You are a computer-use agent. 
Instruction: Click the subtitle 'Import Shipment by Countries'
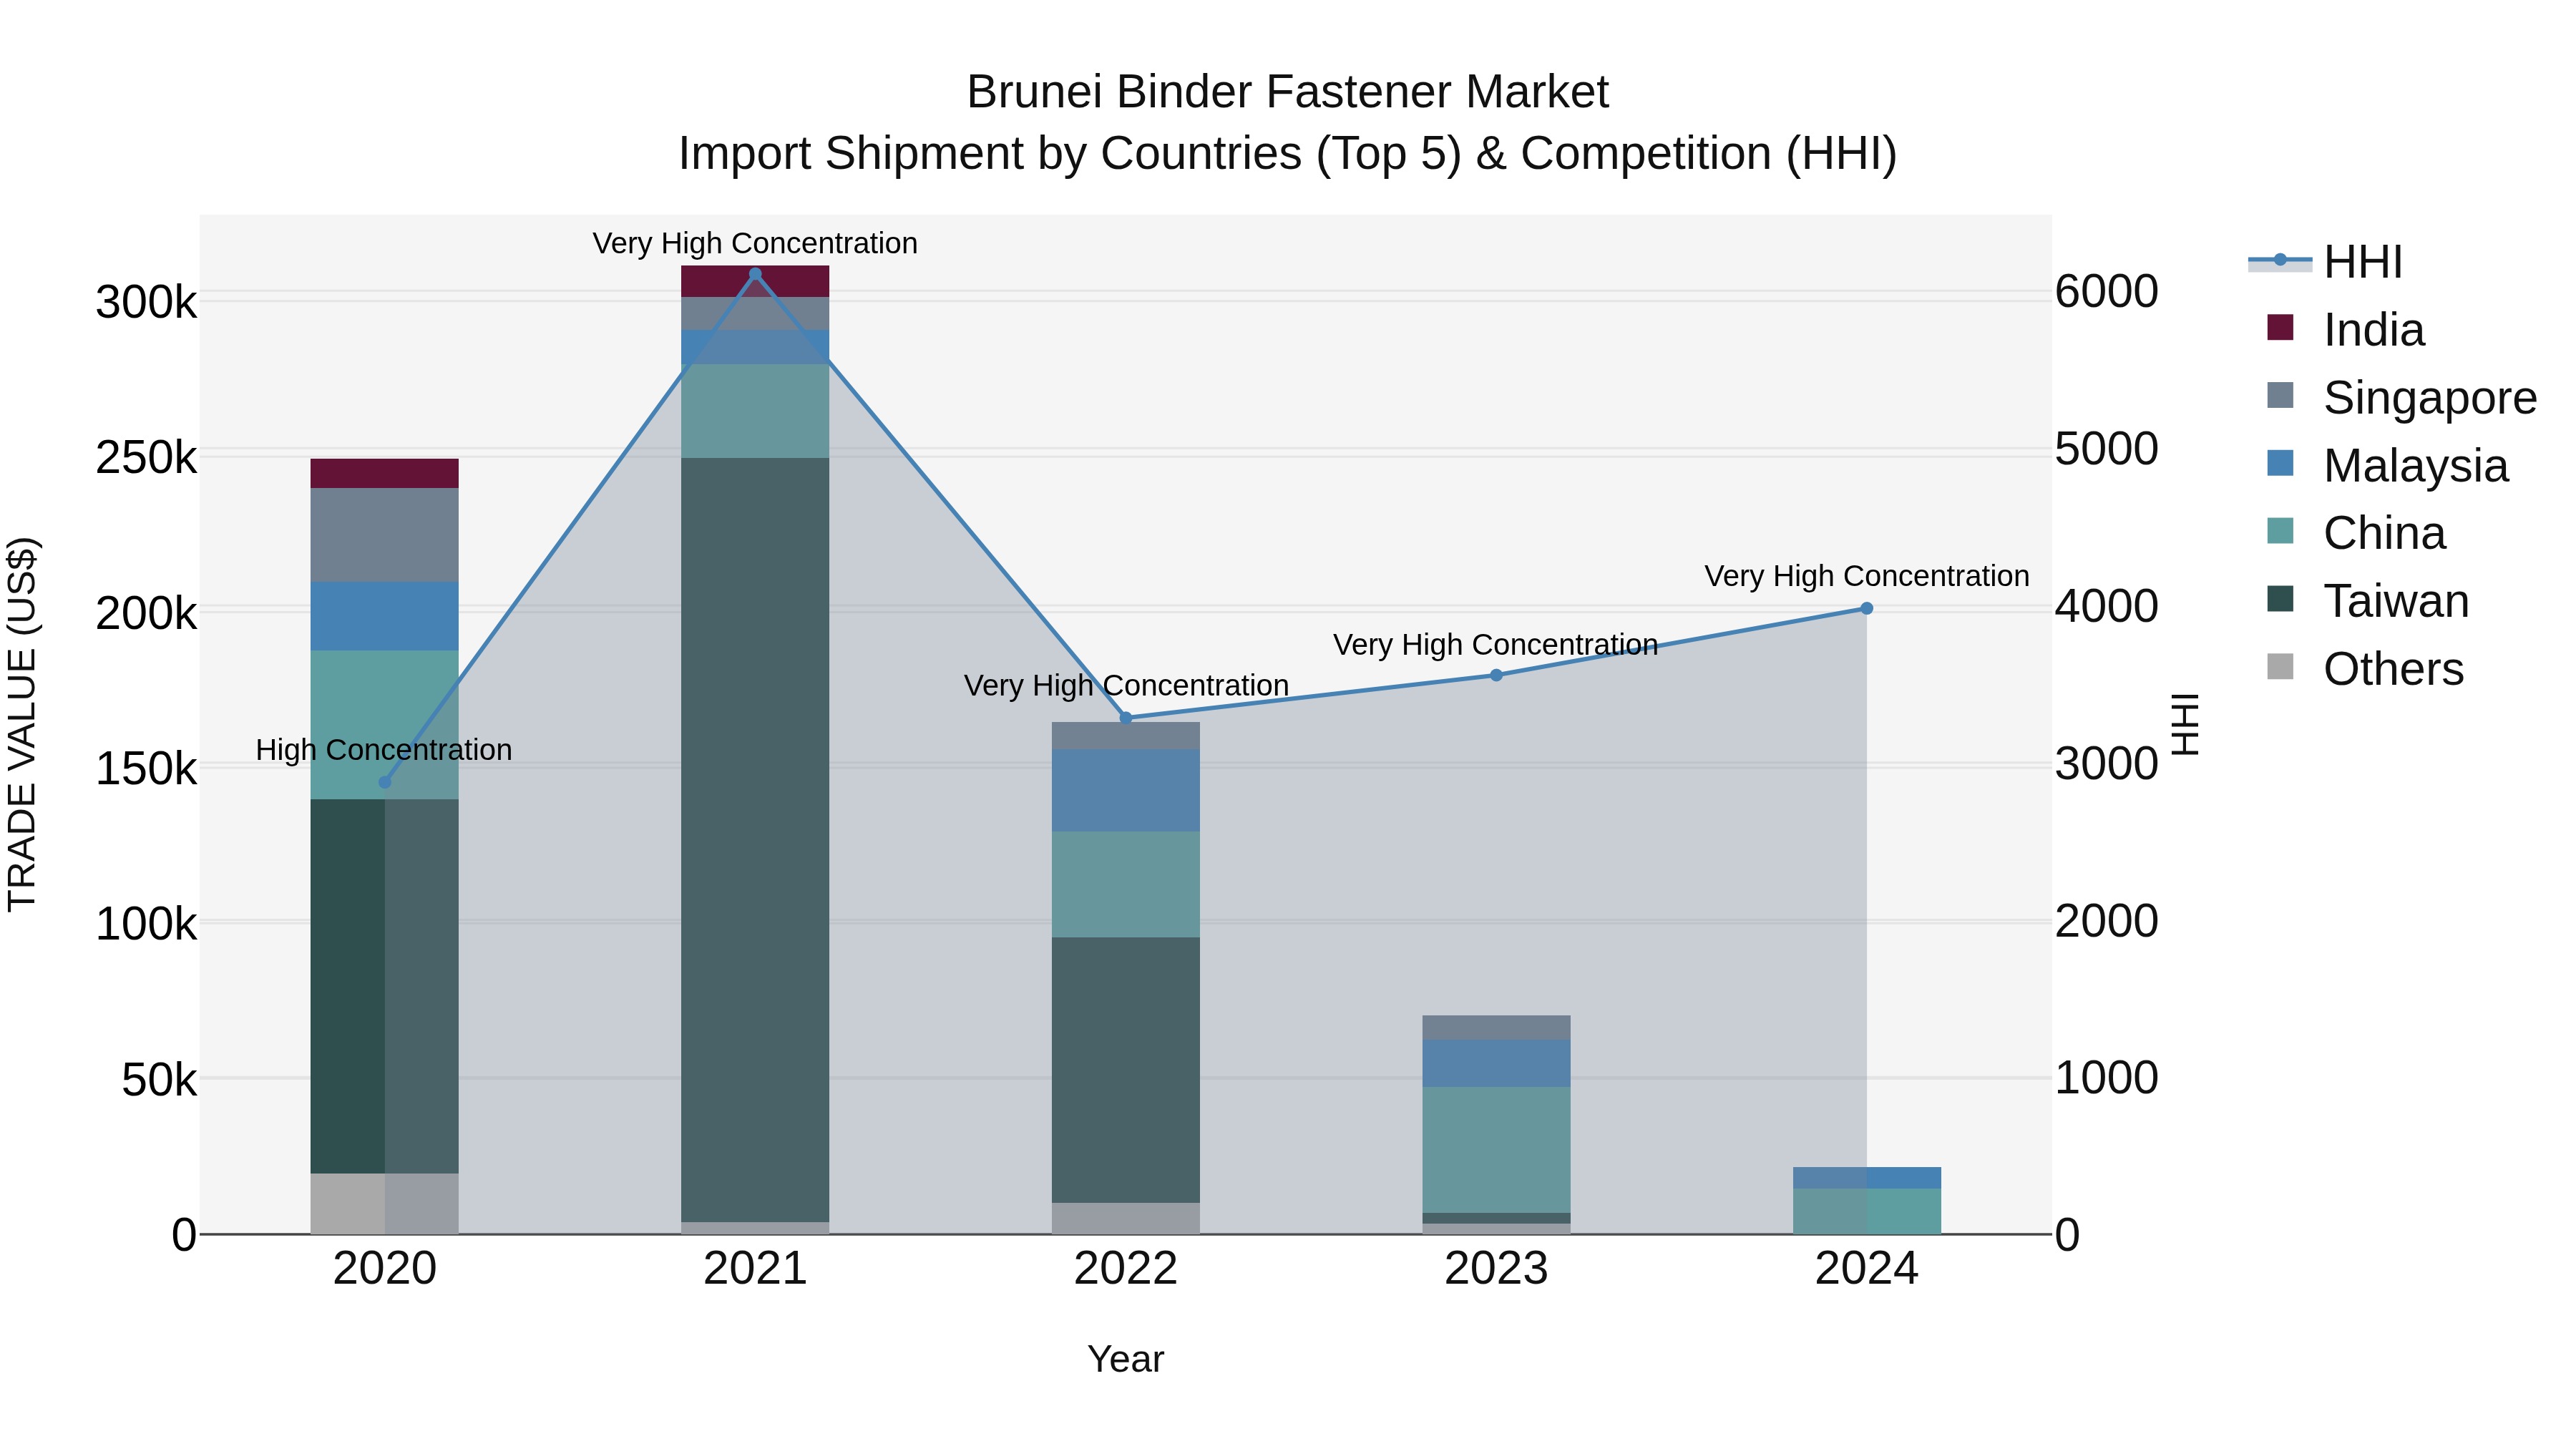(x=990, y=154)
